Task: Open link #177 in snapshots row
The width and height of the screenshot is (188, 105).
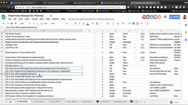Action: [x=142, y=60]
